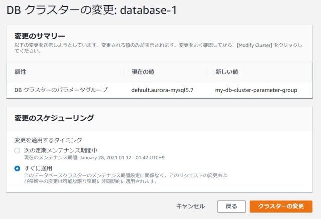Select the DB クラスターのパラメータグループ row cell
Viewport: 321px width, 219px height.
point(61,90)
